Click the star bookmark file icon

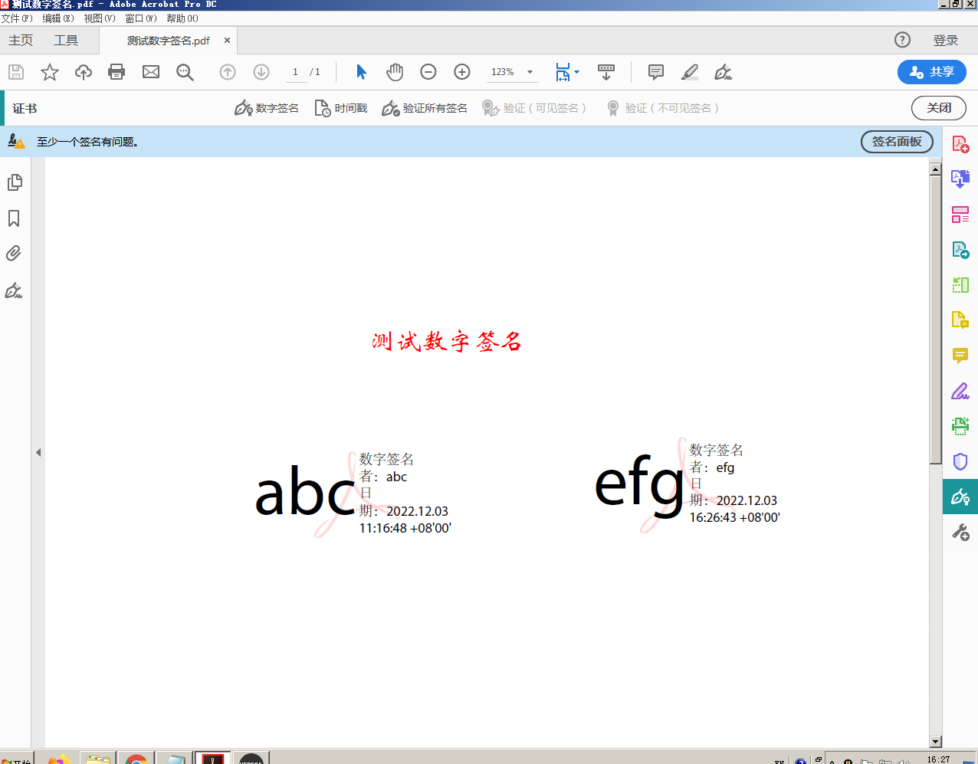click(x=50, y=72)
